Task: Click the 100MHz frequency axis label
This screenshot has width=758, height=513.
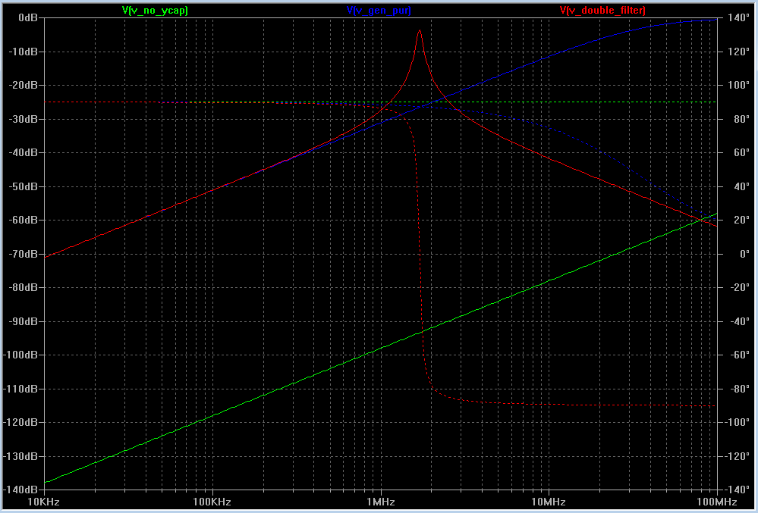Action: (717, 502)
